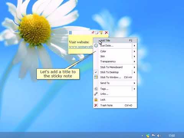Click the clock icon beside Due Date

pyautogui.click(x=96, y=46)
